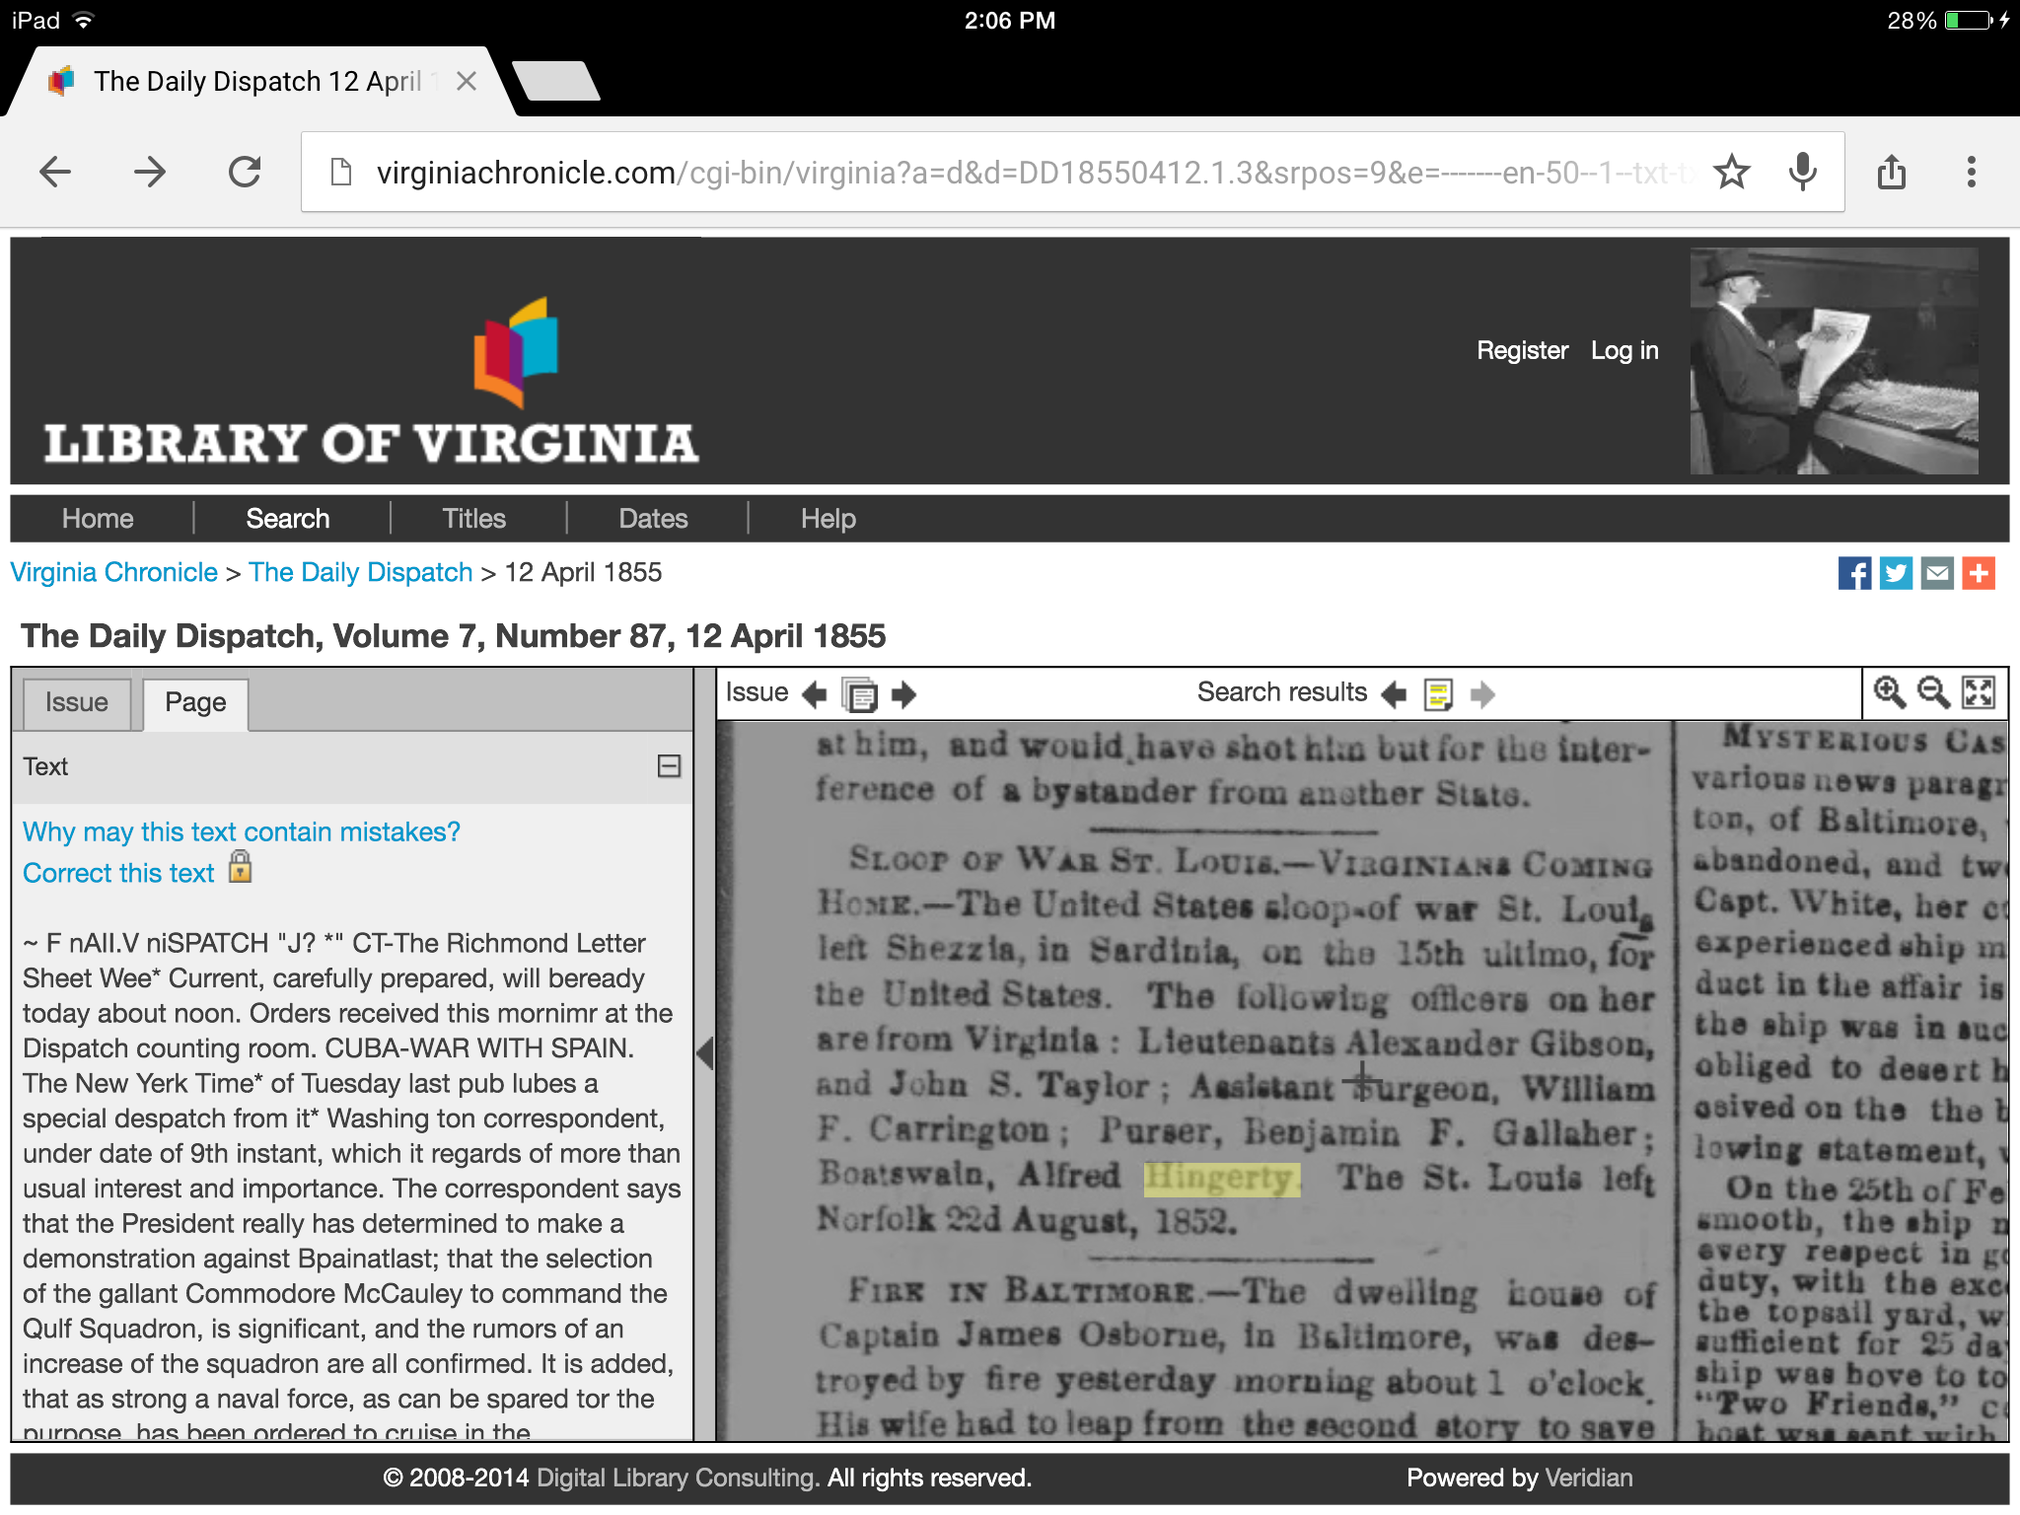The height and width of the screenshot is (1515, 2020).
Task: Open more sharing options plus icon
Action: [x=1979, y=573]
